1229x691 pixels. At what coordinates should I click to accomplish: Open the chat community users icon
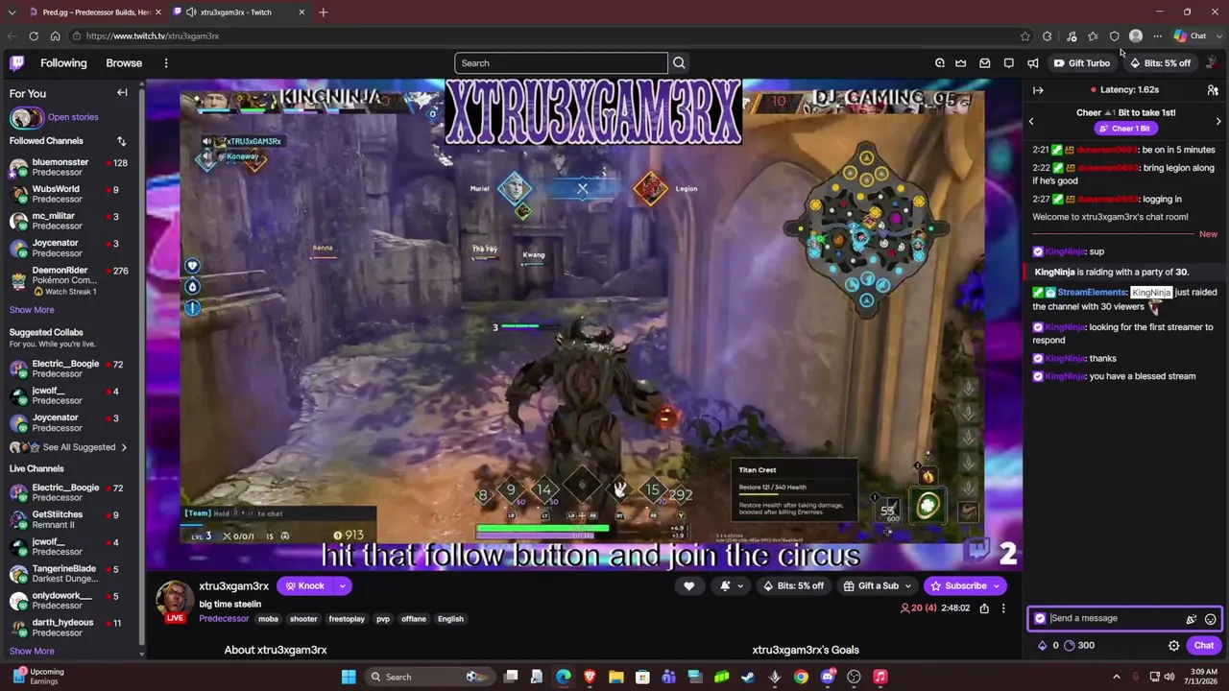tap(1213, 90)
